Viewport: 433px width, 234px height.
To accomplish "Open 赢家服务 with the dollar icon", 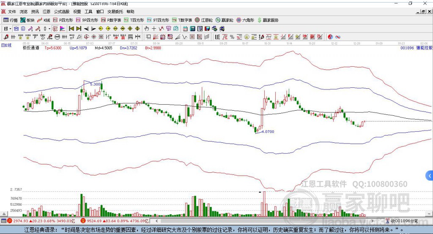I will pos(268,20).
